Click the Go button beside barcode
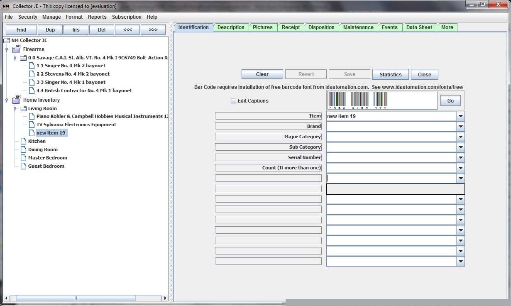This screenshot has width=511, height=306. [x=450, y=100]
